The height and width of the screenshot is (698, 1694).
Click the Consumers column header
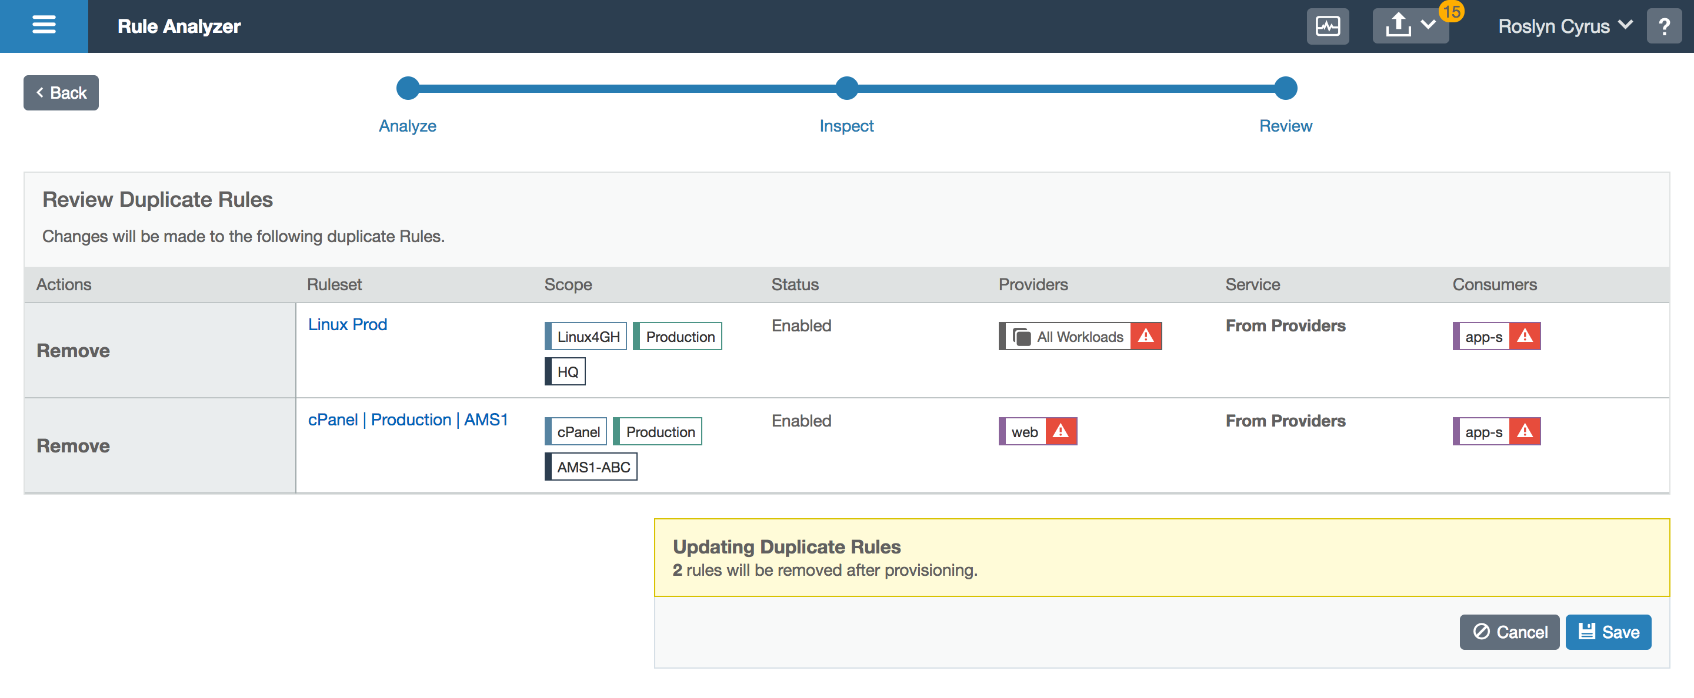[1494, 284]
